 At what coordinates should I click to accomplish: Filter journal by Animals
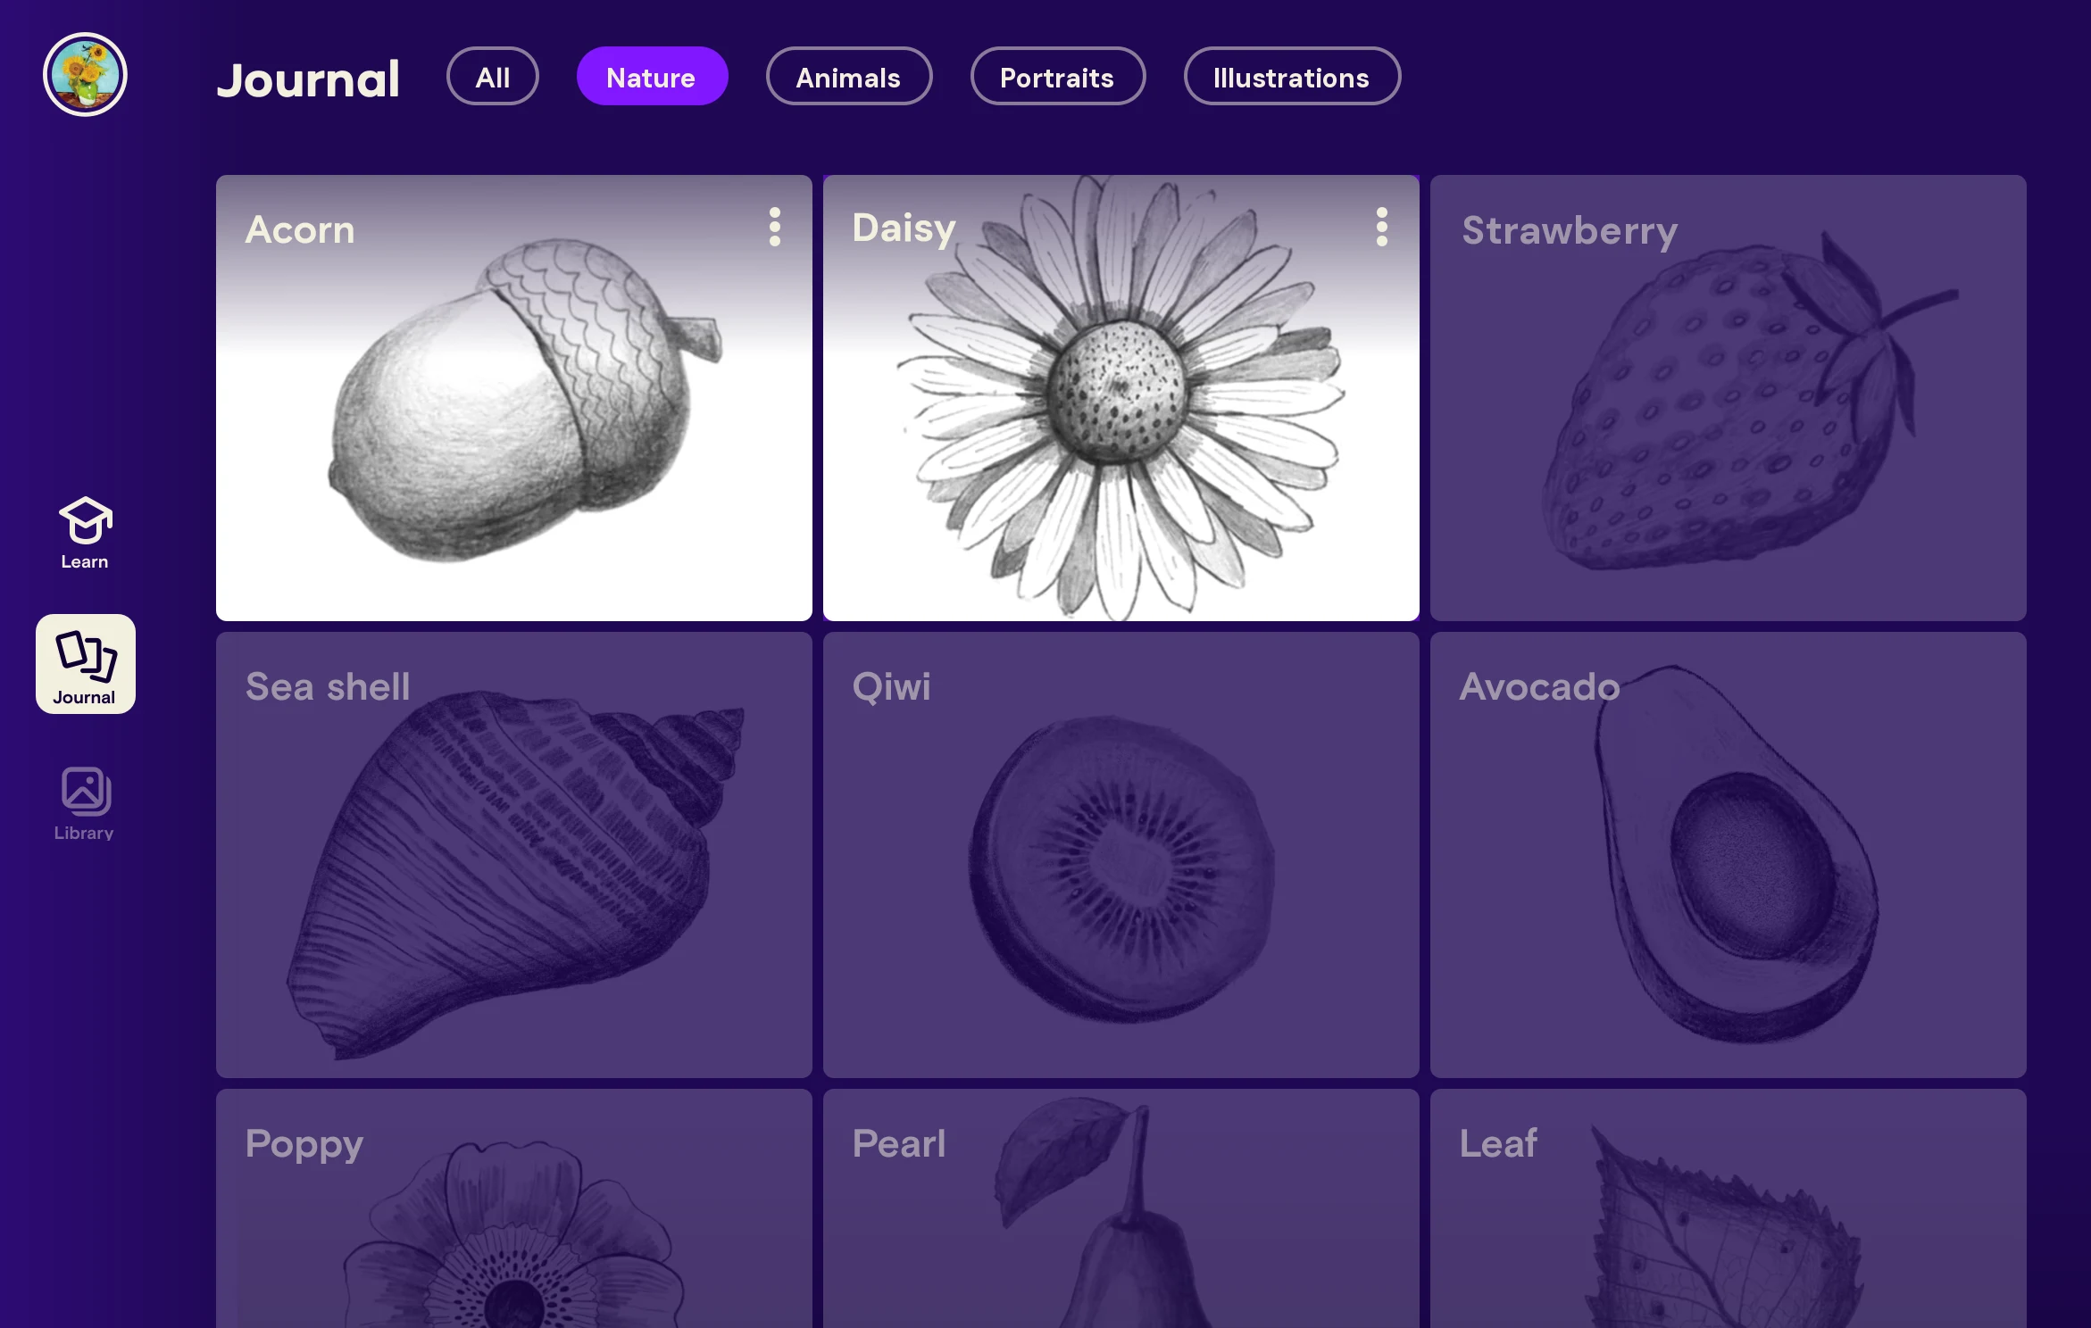pos(849,77)
